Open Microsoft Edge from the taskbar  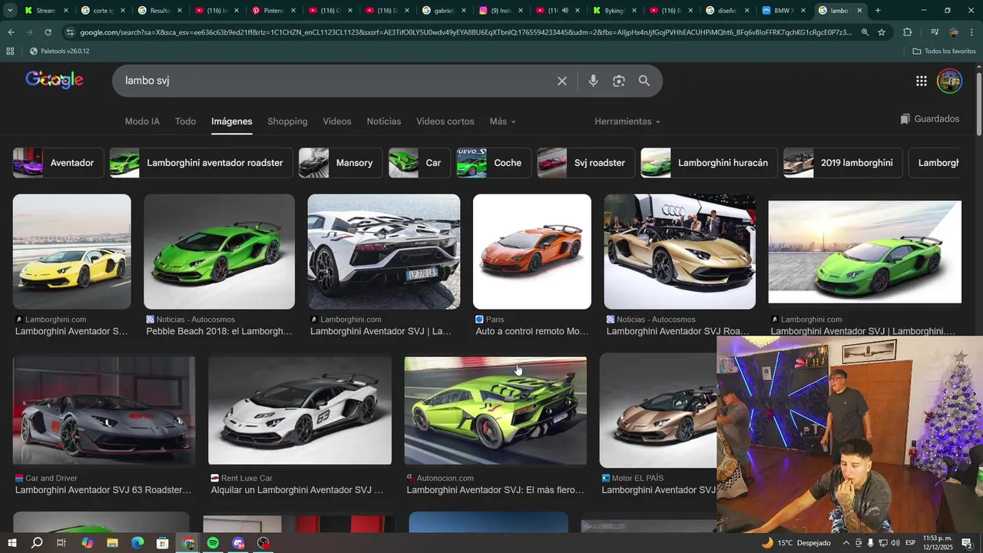(x=137, y=543)
